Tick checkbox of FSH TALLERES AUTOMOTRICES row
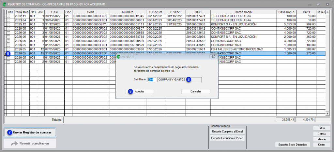The image size is (334, 152). click(8, 49)
